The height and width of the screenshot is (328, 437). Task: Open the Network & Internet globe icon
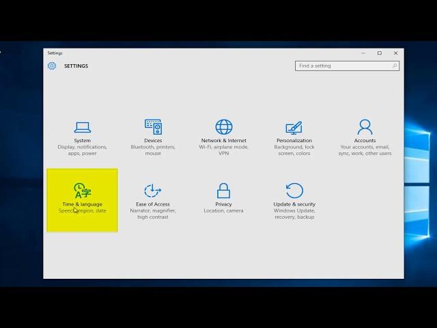(224, 127)
